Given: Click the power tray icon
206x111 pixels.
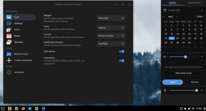Looking at the screenshot, I should point(193,109).
